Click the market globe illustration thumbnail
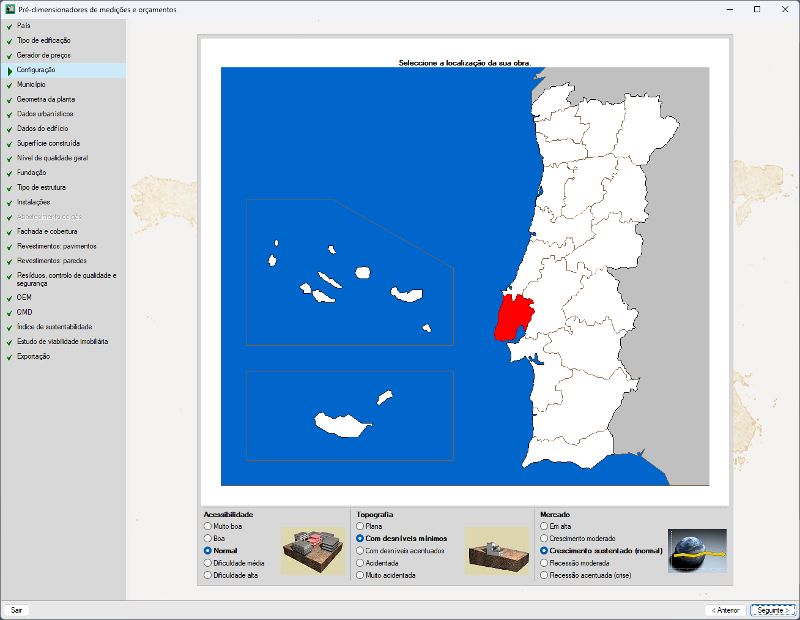 click(697, 551)
